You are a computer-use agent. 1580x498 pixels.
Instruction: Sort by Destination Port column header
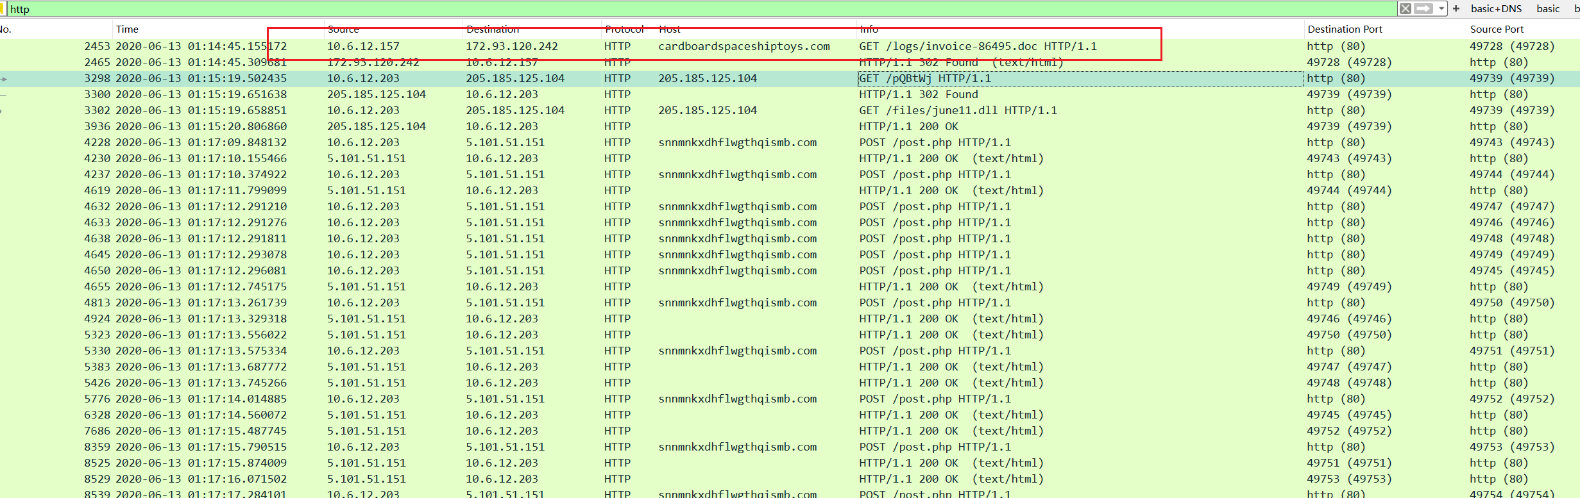(x=1345, y=29)
